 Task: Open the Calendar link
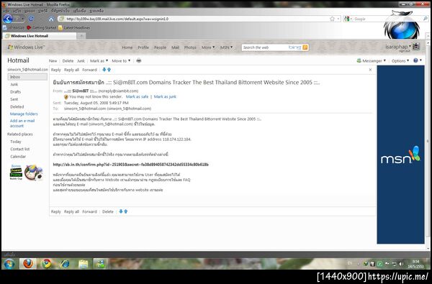click(x=18, y=157)
